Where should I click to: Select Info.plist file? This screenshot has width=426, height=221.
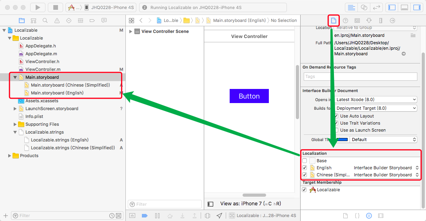[x=34, y=116]
